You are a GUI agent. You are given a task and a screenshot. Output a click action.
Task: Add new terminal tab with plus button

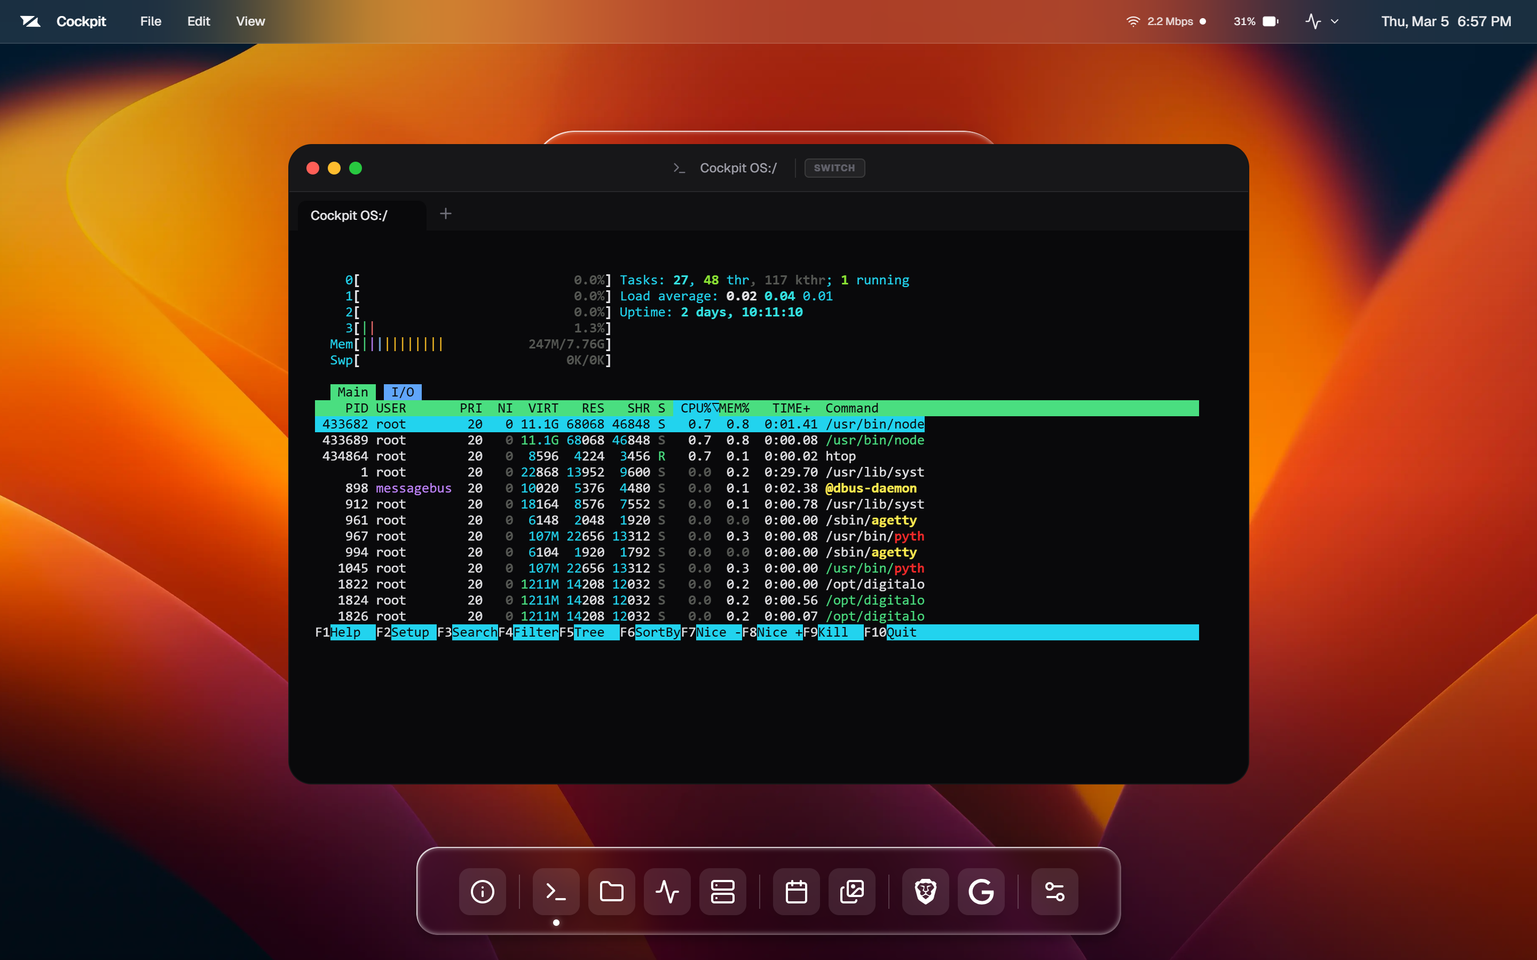445,214
